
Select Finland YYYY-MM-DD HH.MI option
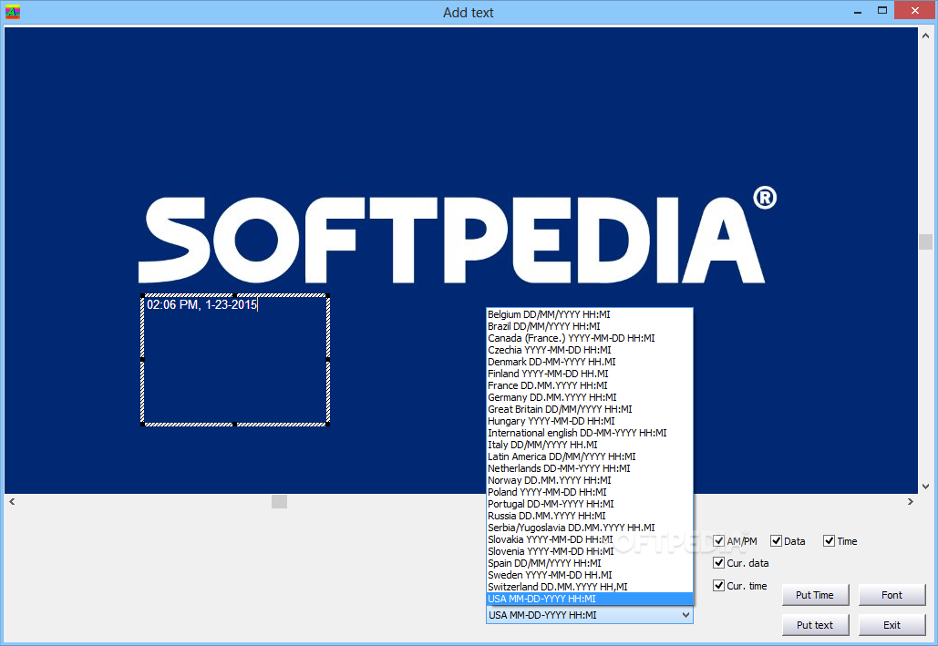tap(589, 374)
